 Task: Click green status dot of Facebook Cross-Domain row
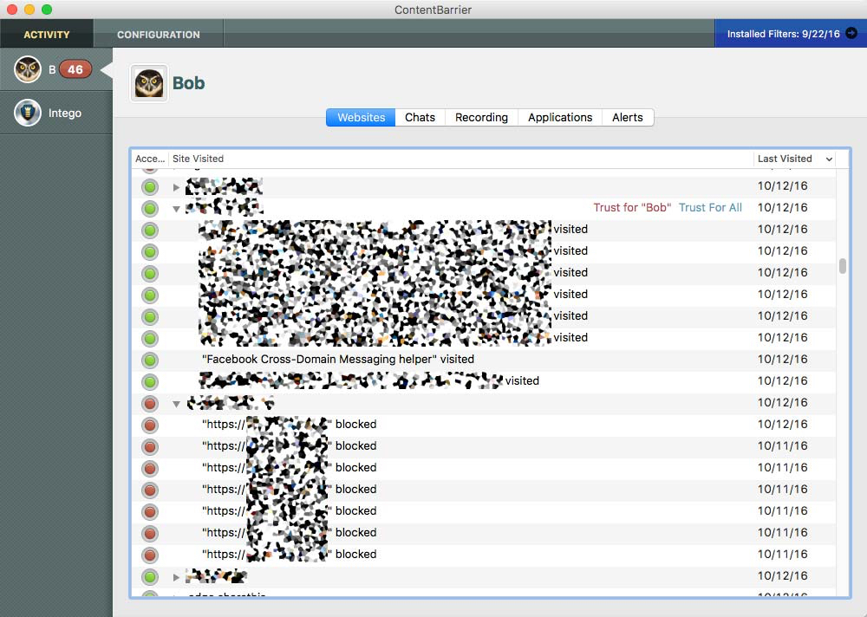(x=150, y=360)
